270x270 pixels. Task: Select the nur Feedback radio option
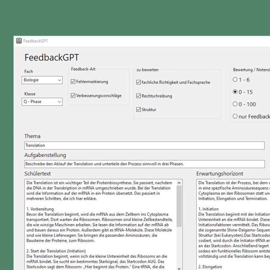point(235,116)
